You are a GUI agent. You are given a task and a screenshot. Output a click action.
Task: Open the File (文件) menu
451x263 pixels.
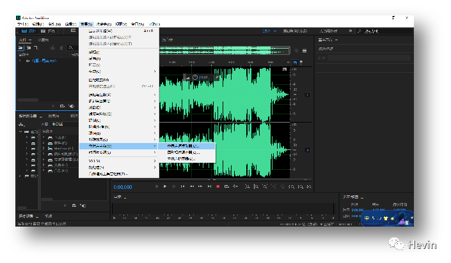[x=23, y=24]
